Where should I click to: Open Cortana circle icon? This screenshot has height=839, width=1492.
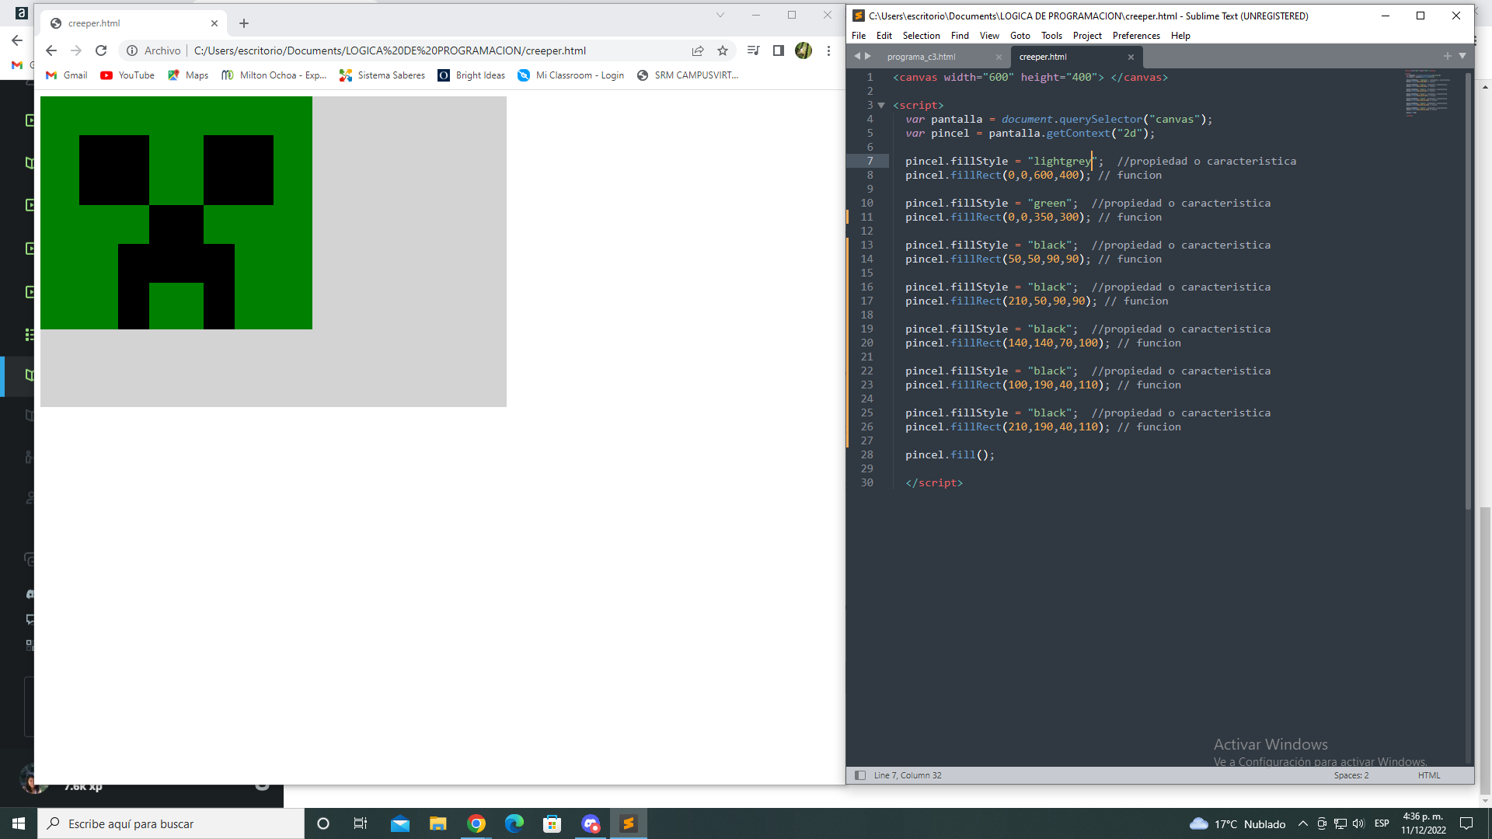coord(323,823)
